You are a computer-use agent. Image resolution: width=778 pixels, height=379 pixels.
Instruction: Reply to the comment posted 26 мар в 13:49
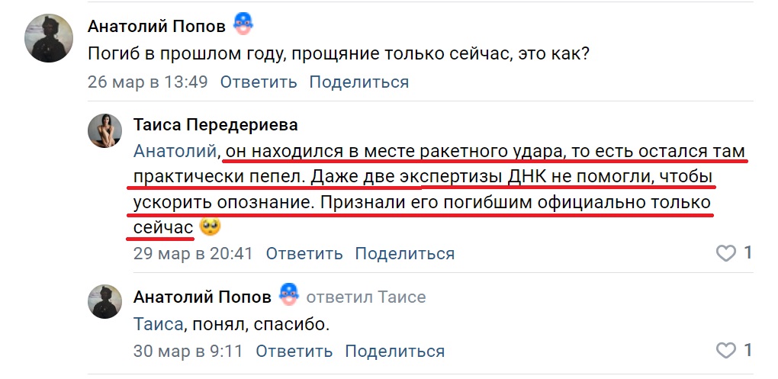[258, 82]
